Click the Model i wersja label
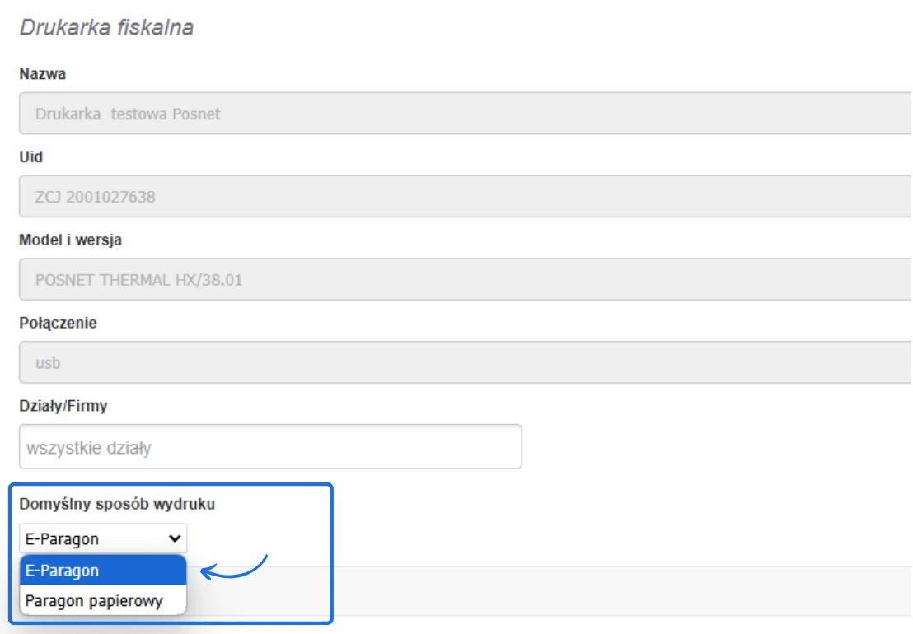913x634 pixels. (70, 240)
